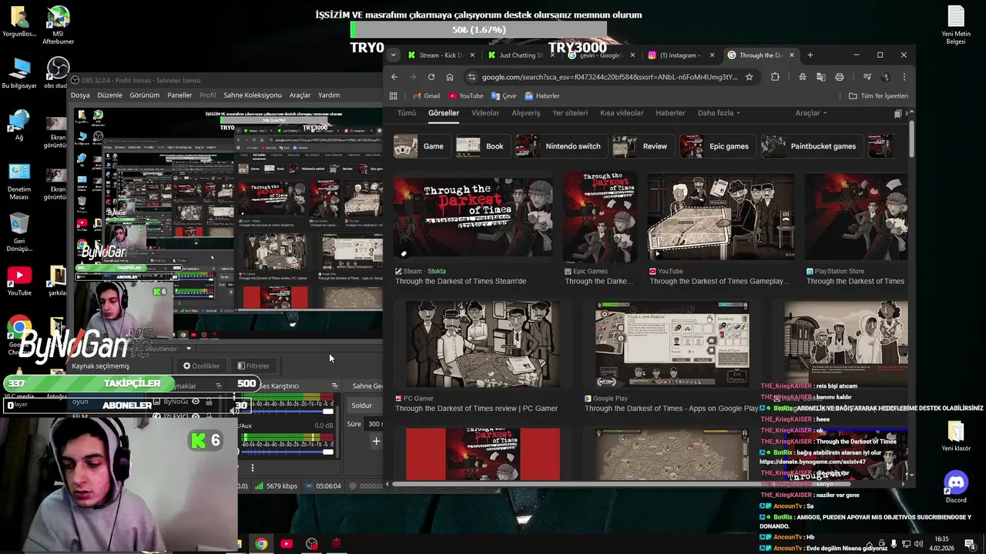
Task: Open YouTube Gameplay image thumbnail
Action: [x=721, y=218]
